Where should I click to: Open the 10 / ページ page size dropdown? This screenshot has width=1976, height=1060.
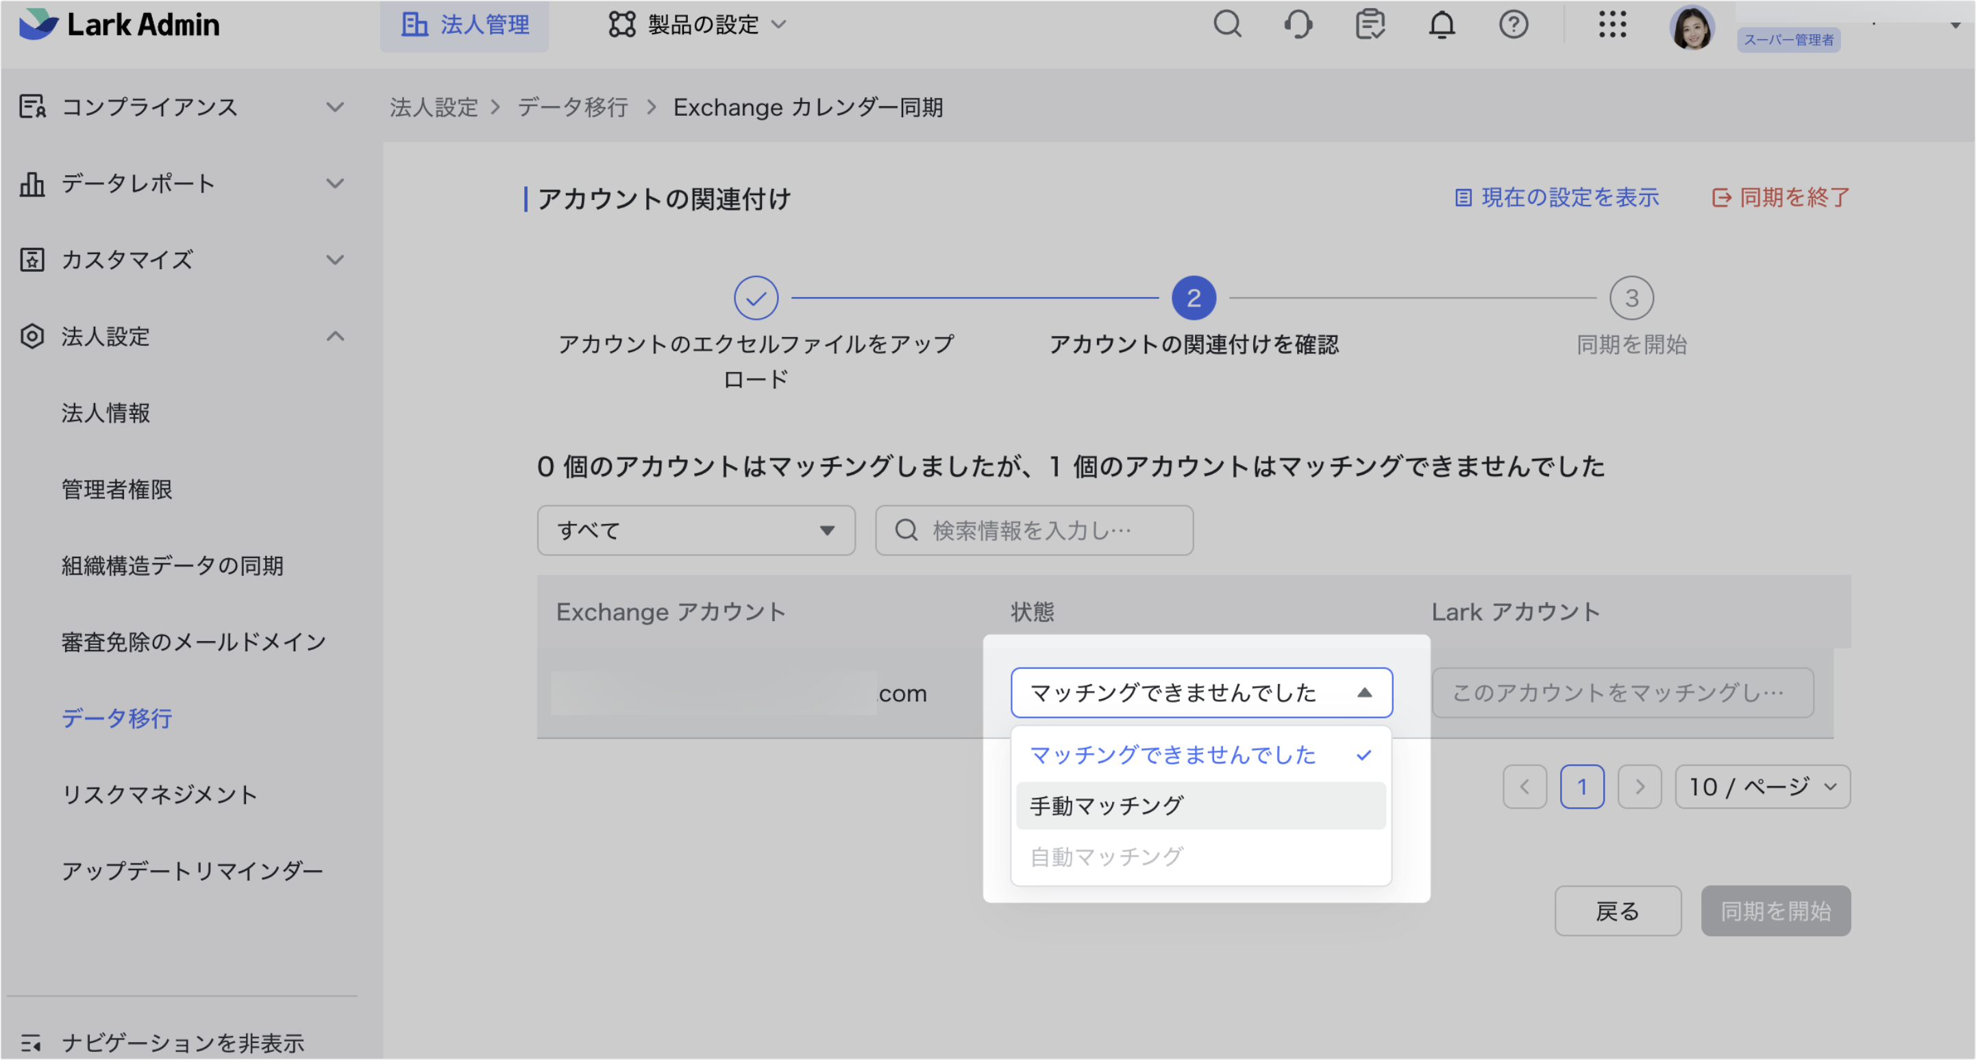pyautogui.click(x=1762, y=786)
